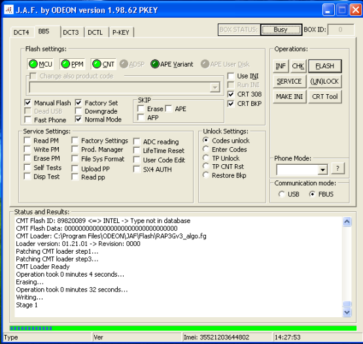Click the BOX ID field
The width and height of the screenshot is (363, 344).
point(341,29)
